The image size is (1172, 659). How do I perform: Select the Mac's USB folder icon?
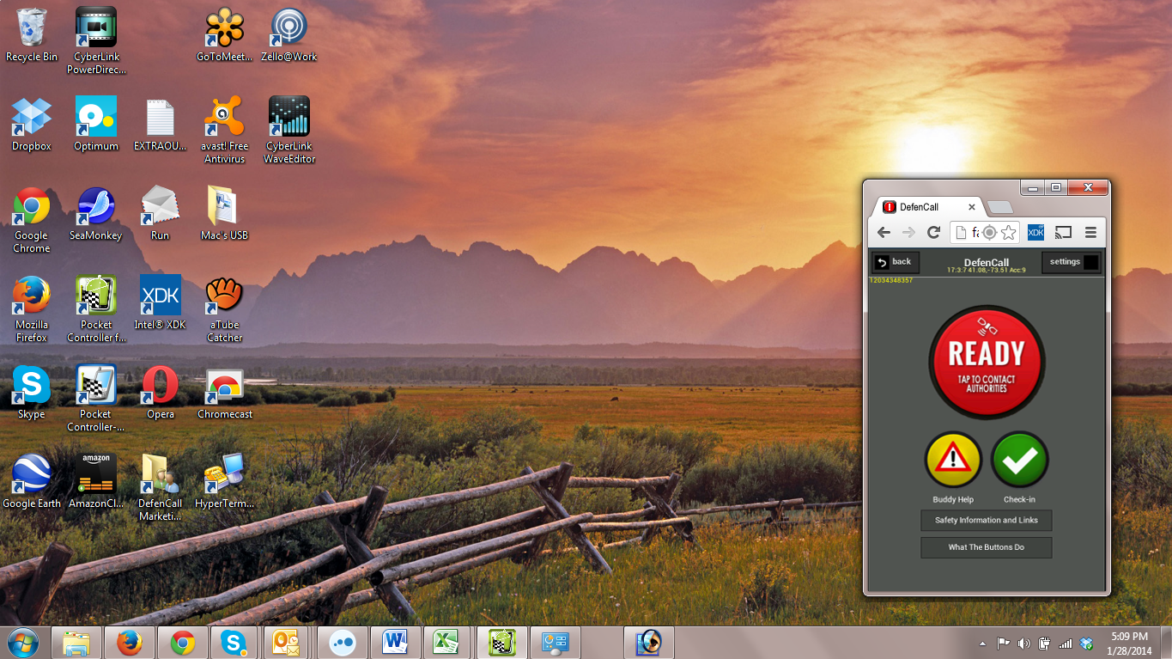click(x=225, y=214)
